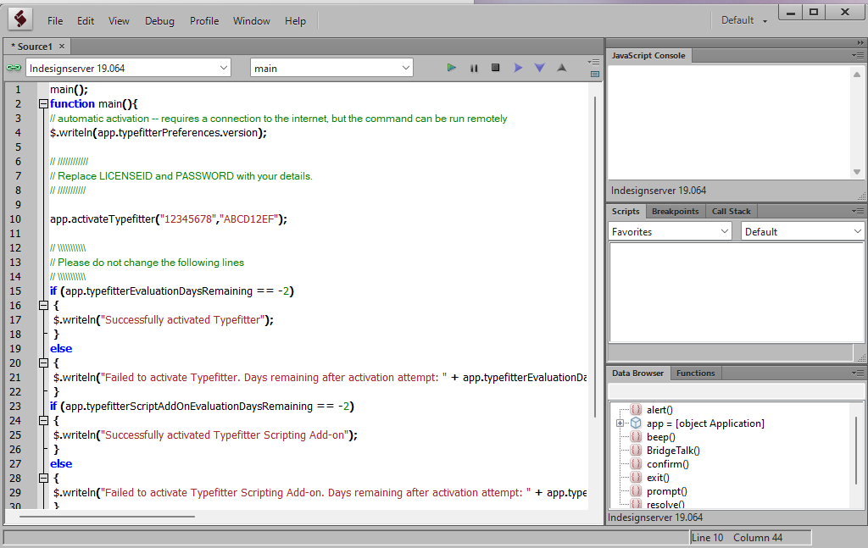Close the Source1 document tab
This screenshot has height=548, width=868.
(62, 47)
